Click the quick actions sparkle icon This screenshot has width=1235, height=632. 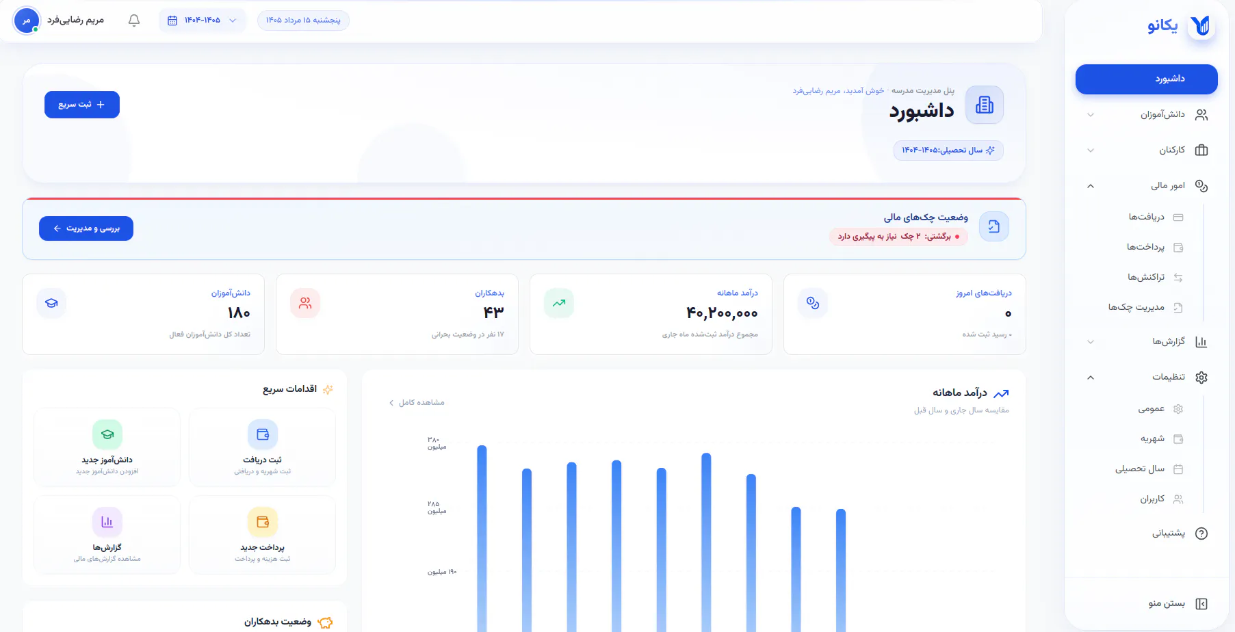[328, 389]
